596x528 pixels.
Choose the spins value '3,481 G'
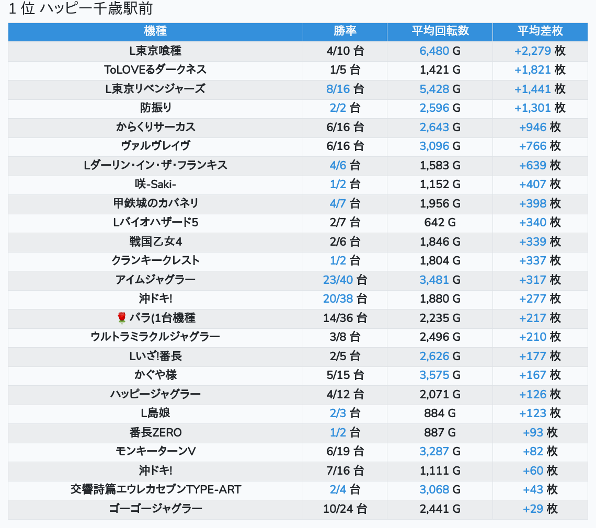click(440, 280)
